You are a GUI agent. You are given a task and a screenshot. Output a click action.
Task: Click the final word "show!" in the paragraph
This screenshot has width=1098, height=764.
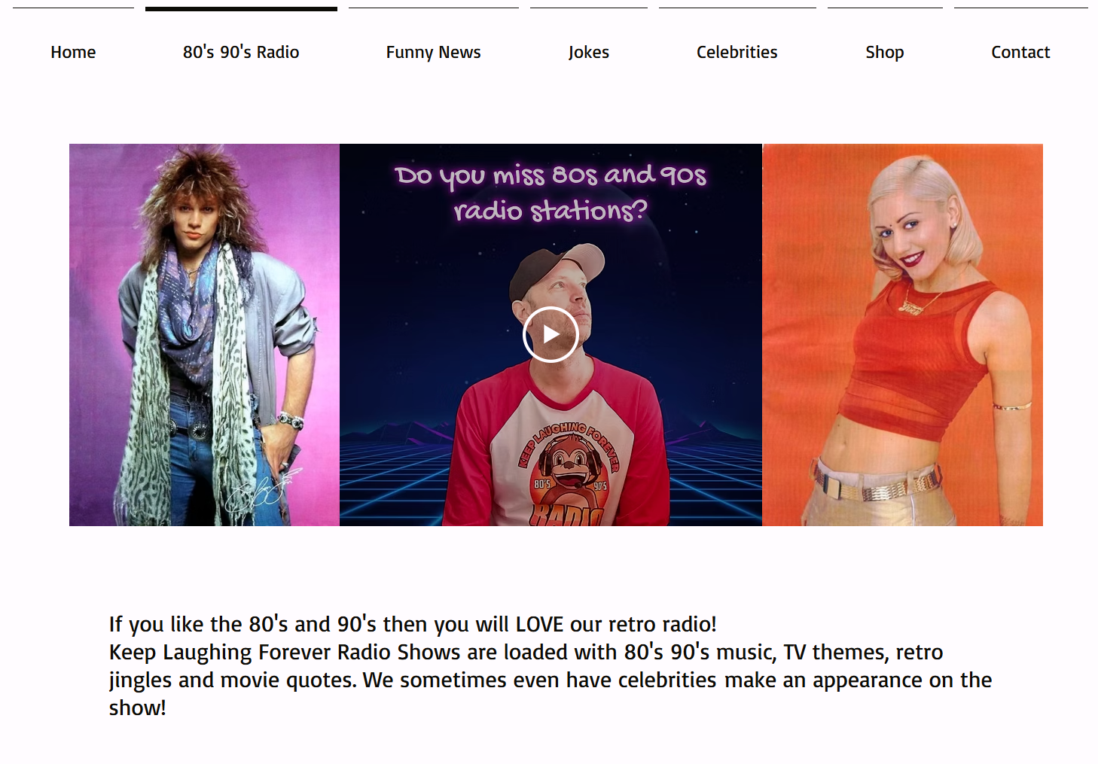point(137,708)
